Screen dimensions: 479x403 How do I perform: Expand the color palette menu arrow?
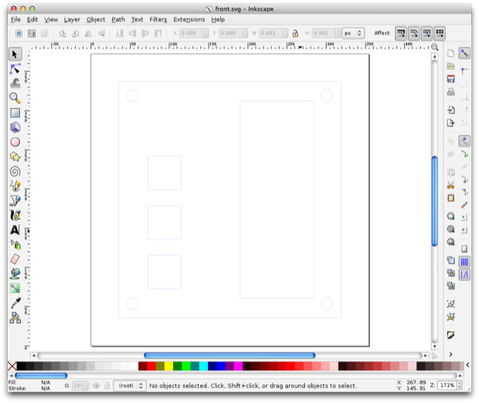coord(467,365)
